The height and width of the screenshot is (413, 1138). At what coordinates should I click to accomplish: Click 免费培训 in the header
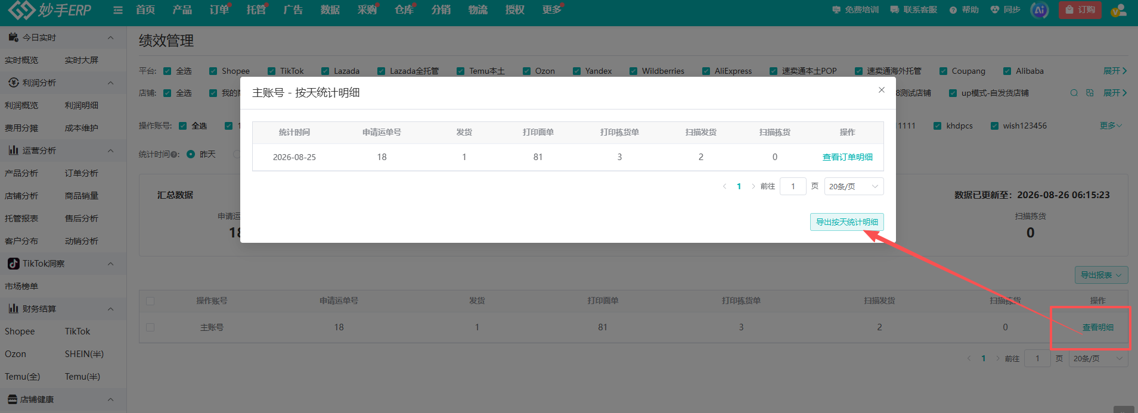(x=855, y=10)
